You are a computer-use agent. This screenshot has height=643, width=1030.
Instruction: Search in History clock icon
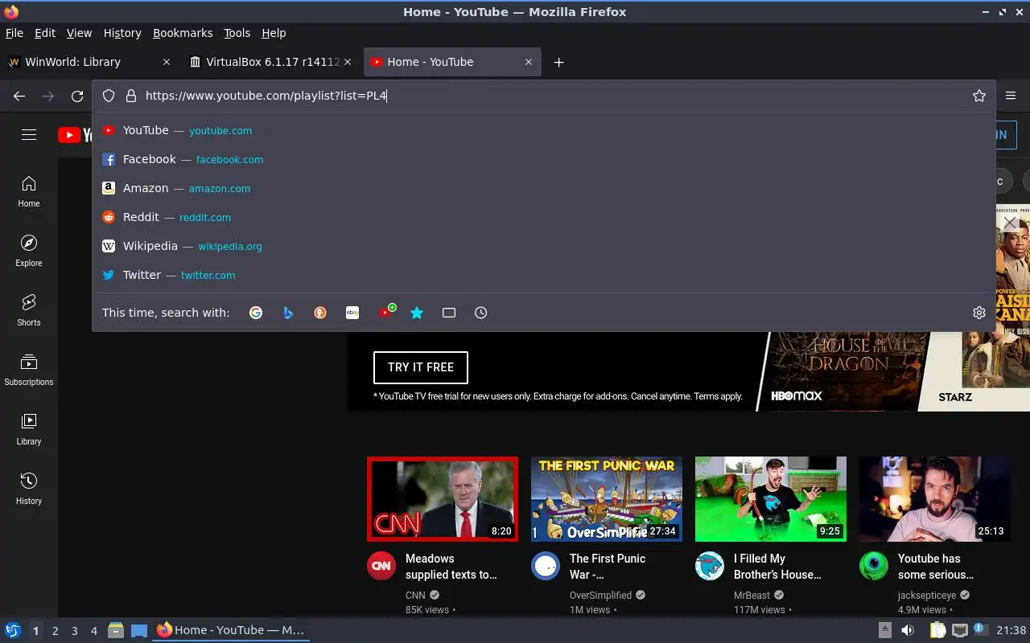pos(481,313)
